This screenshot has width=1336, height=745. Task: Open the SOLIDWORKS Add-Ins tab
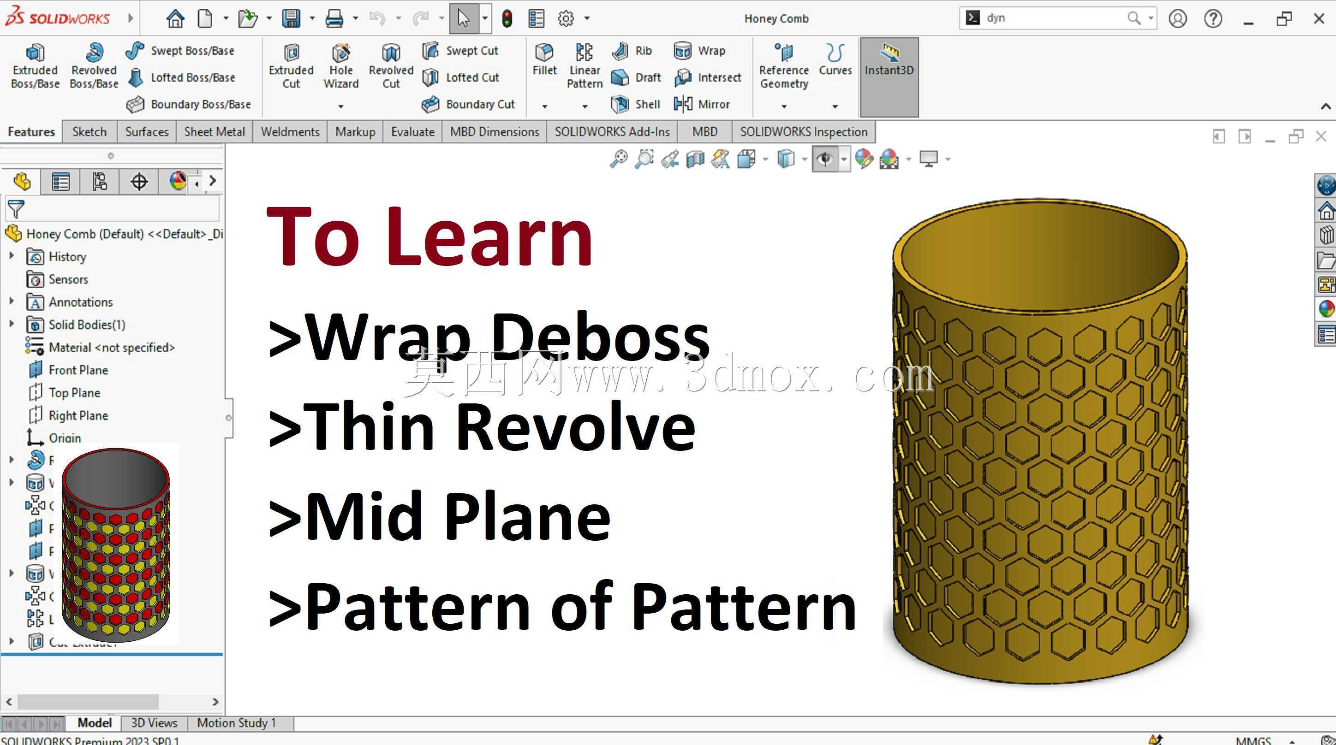pyautogui.click(x=612, y=132)
